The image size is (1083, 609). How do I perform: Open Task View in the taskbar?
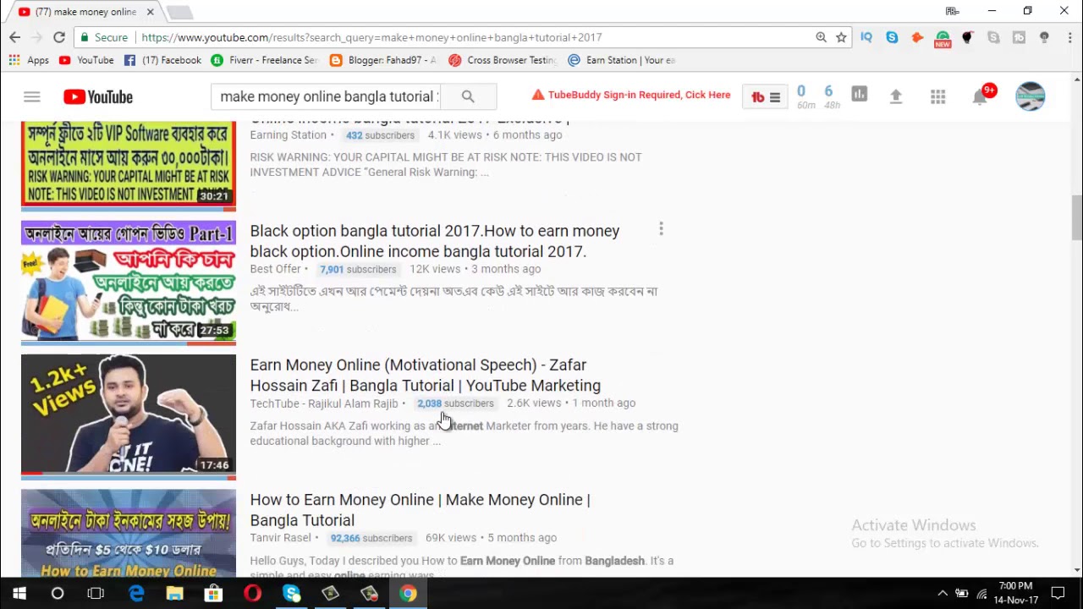pyautogui.click(x=96, y=594)
